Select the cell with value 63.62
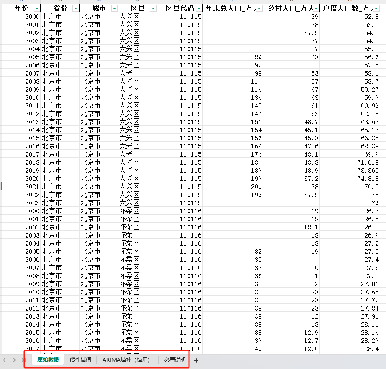The image size is (386, 369). 350,122
